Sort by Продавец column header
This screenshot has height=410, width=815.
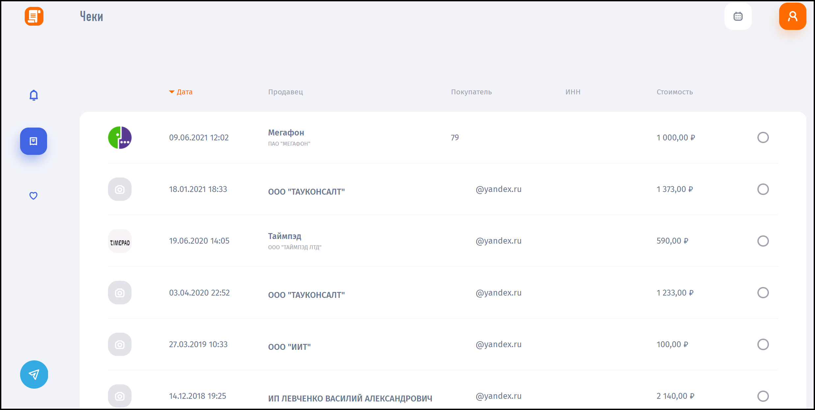285,92
